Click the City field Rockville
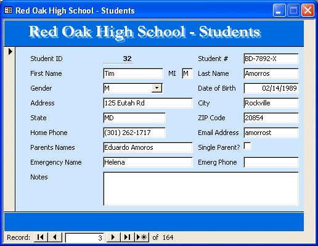 (271, 103)
